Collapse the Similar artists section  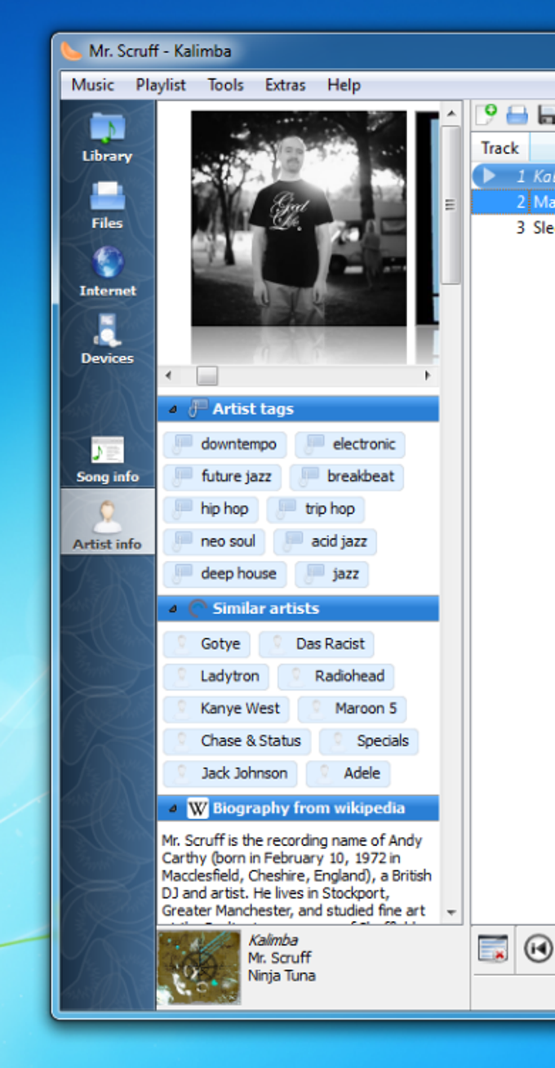click(x=172, y=608)
